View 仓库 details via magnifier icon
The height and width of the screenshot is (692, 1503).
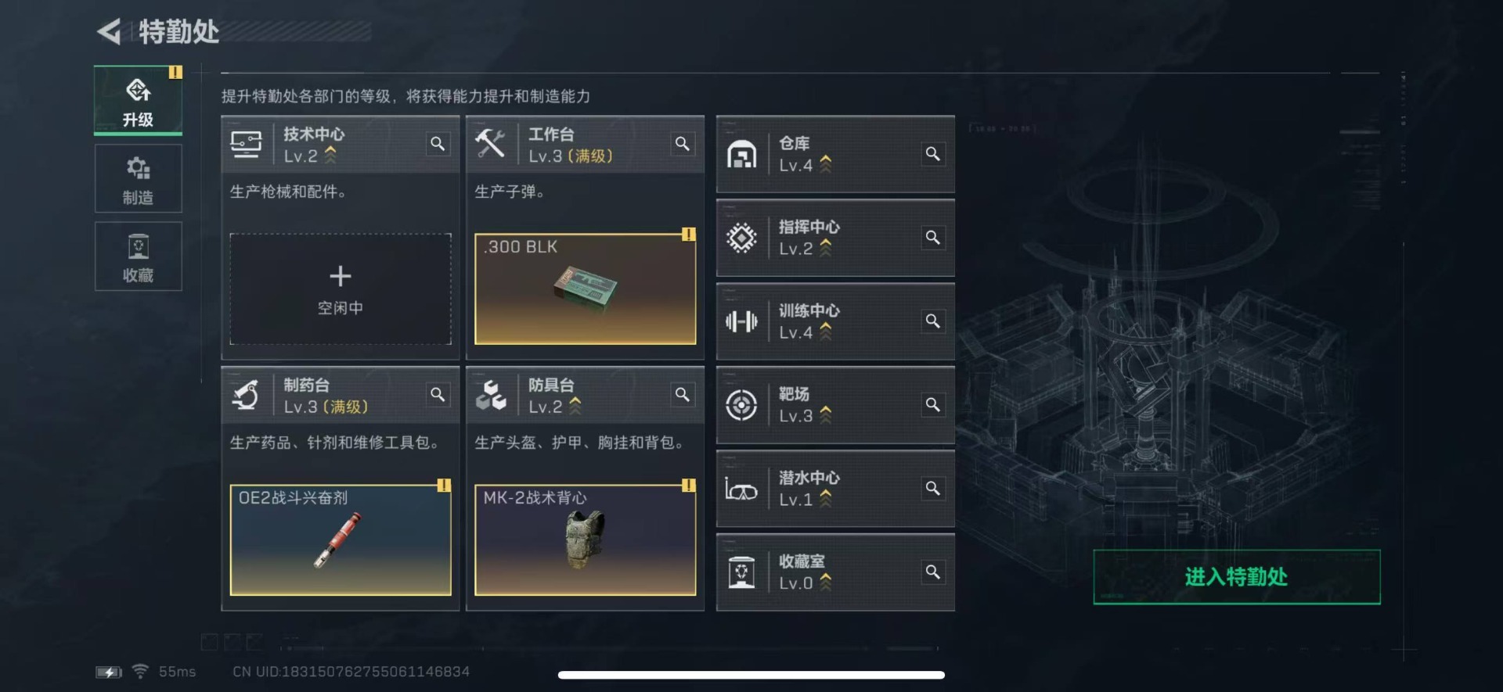click(x=932, y=154)
